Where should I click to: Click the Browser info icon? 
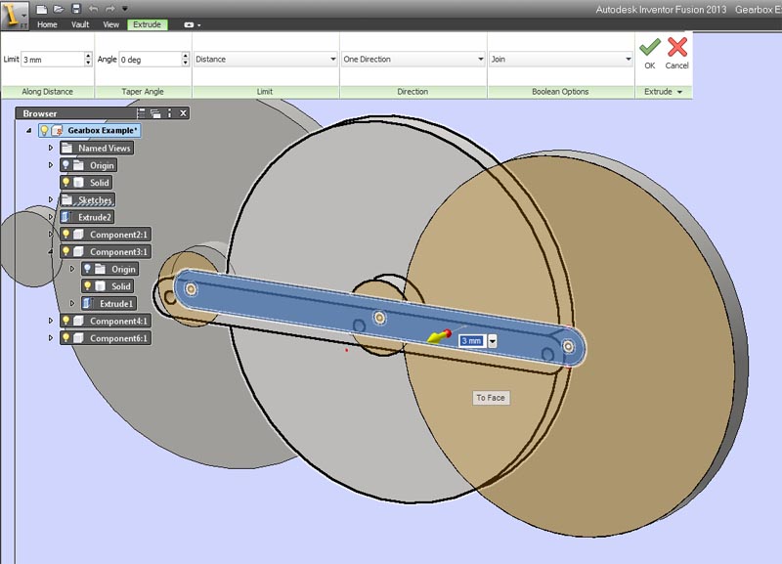[x=169, y=113]
